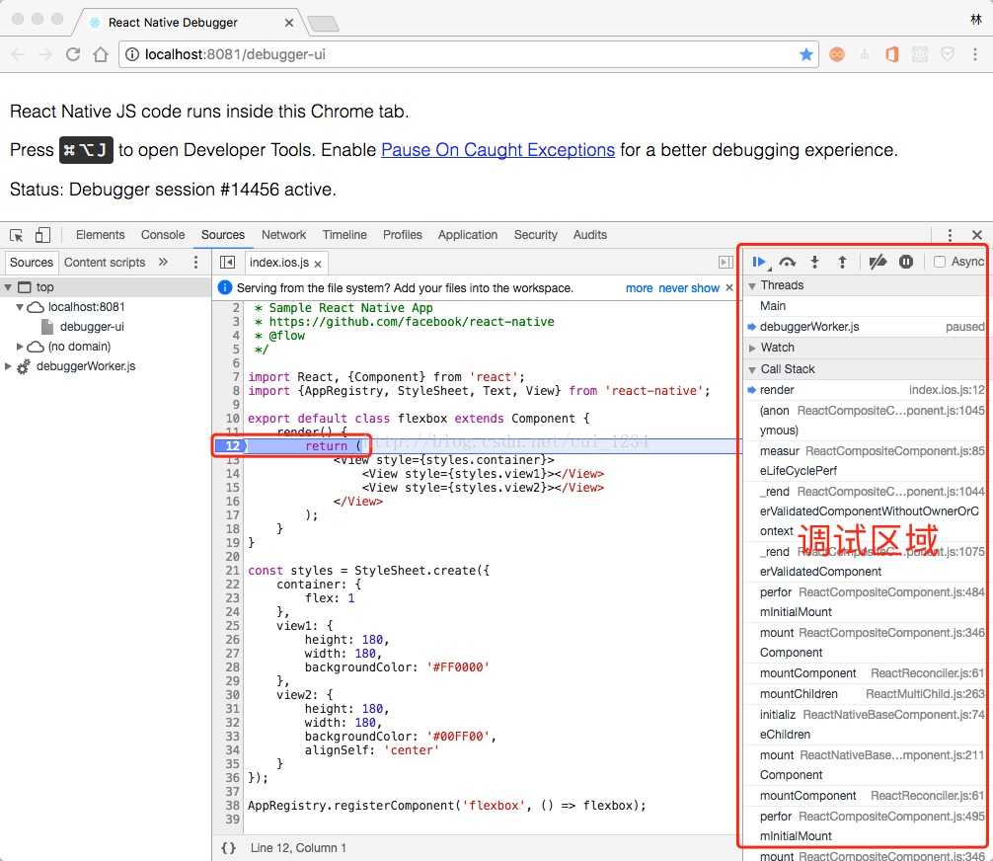Image resolution: width=993 pixels, height=861 pixels.
Task: Collapse the top frame tree node
Action: [8, 287]
